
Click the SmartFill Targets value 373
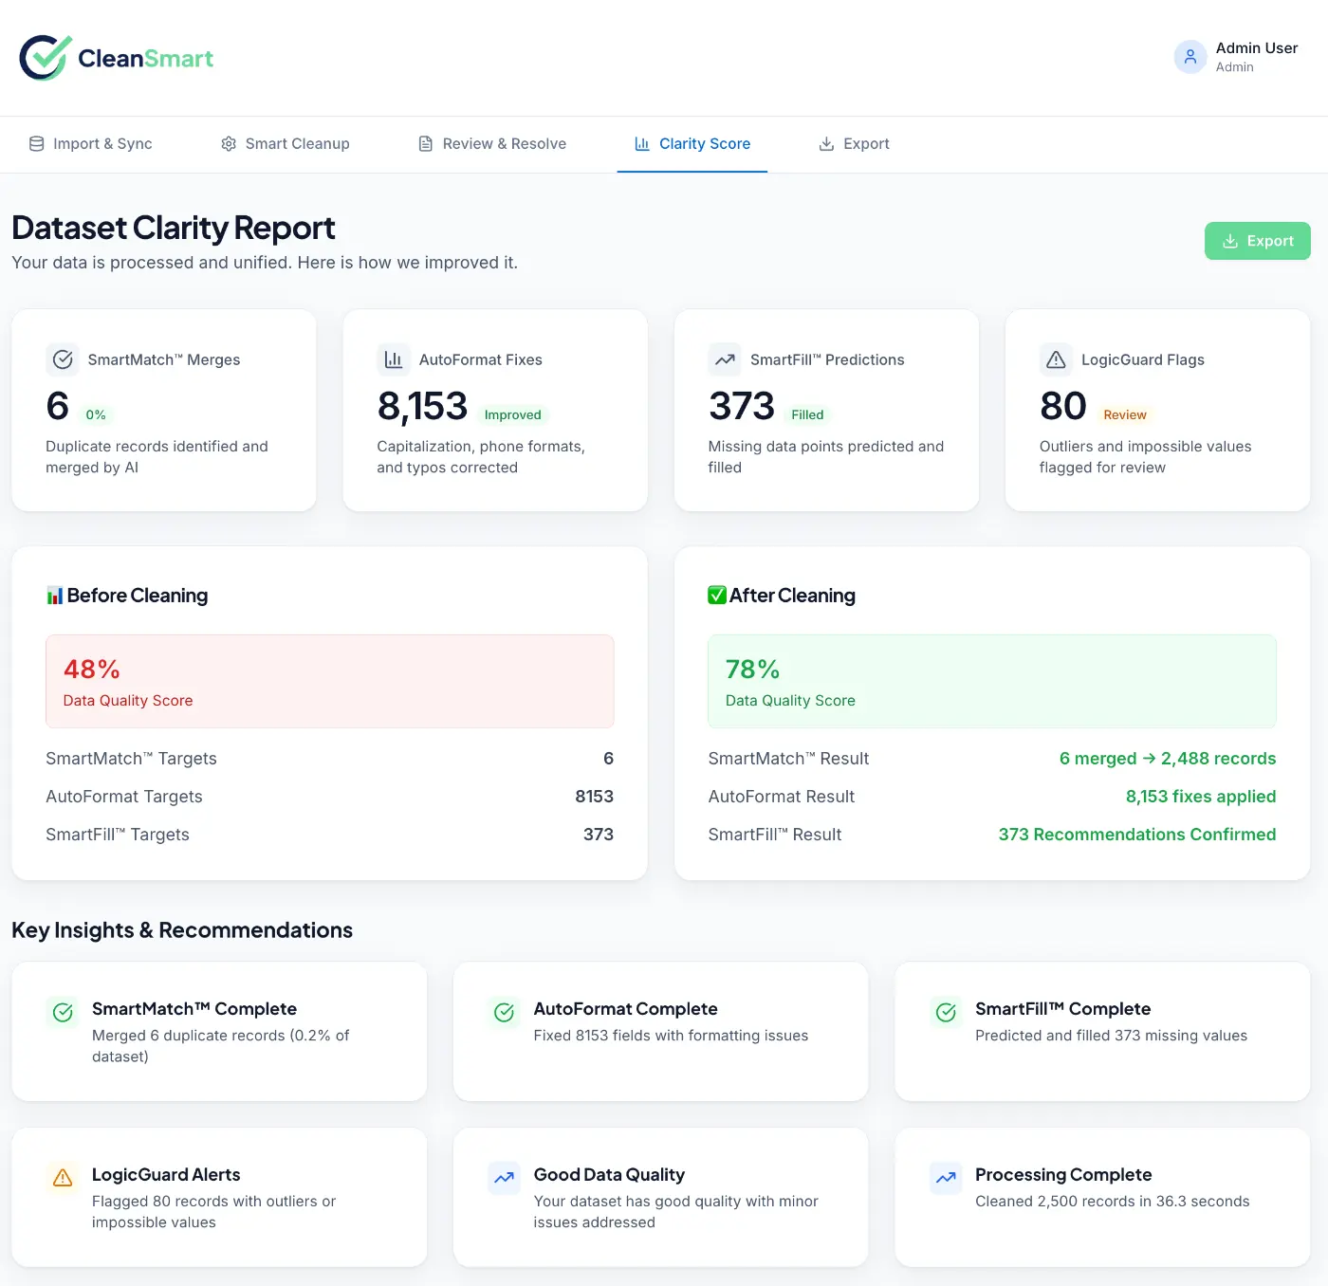tap(599, 835)
